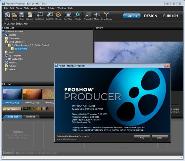185x161 pixels.
Task: Click Close button in About dialog
Action: pos(160,138)
